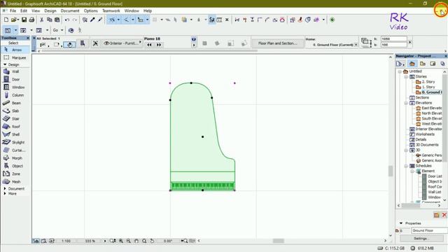The height and width of the screenshot is (252, 448).
Task: Expand the Document section in Toolbox
Action: (x=5, y=188)
